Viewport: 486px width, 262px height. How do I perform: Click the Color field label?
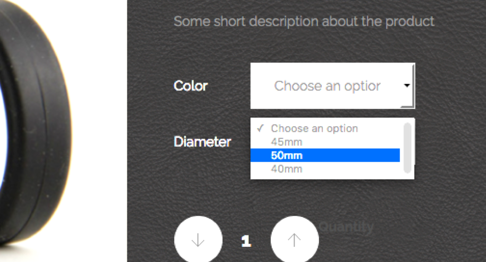191,86
